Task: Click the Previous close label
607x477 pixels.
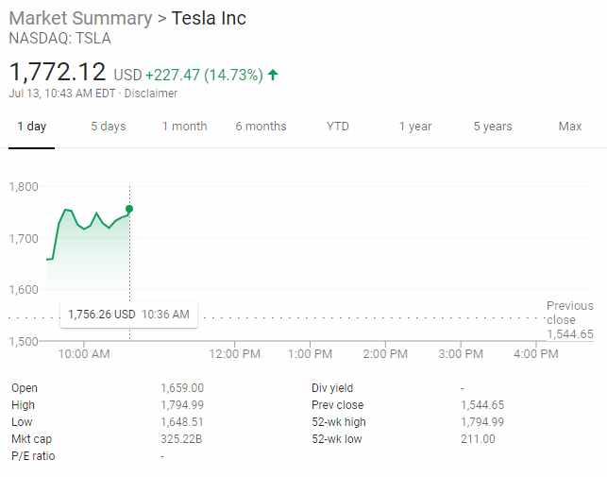Action: click(x=569, y=313)
